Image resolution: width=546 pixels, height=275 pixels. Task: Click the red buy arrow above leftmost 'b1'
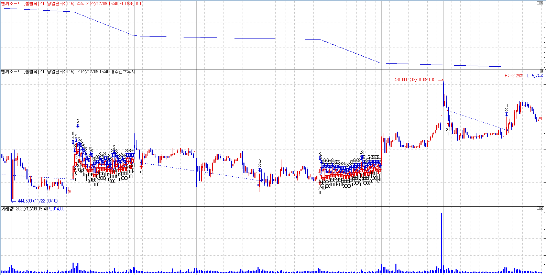click(141, 167)
